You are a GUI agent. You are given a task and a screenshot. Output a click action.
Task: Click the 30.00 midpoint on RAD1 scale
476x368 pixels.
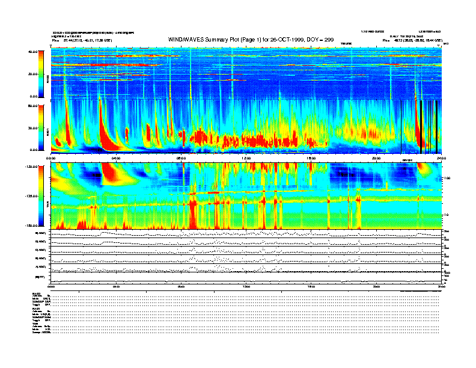point(32,128)
